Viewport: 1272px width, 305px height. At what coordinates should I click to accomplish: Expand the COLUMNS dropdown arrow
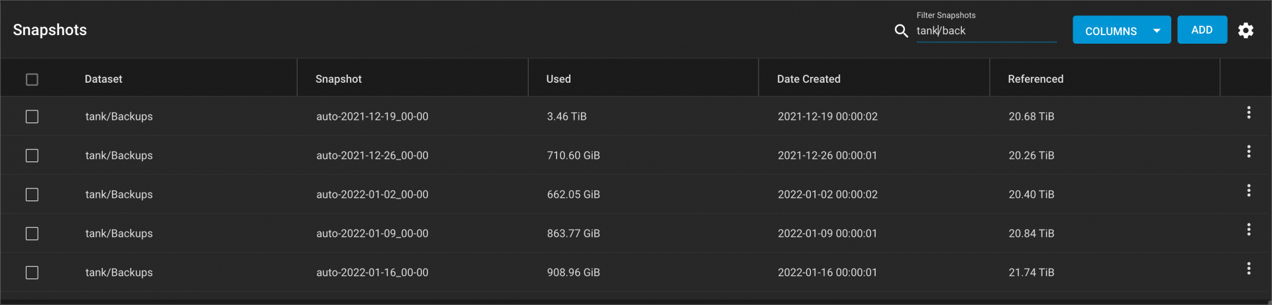click(1157, 30)
